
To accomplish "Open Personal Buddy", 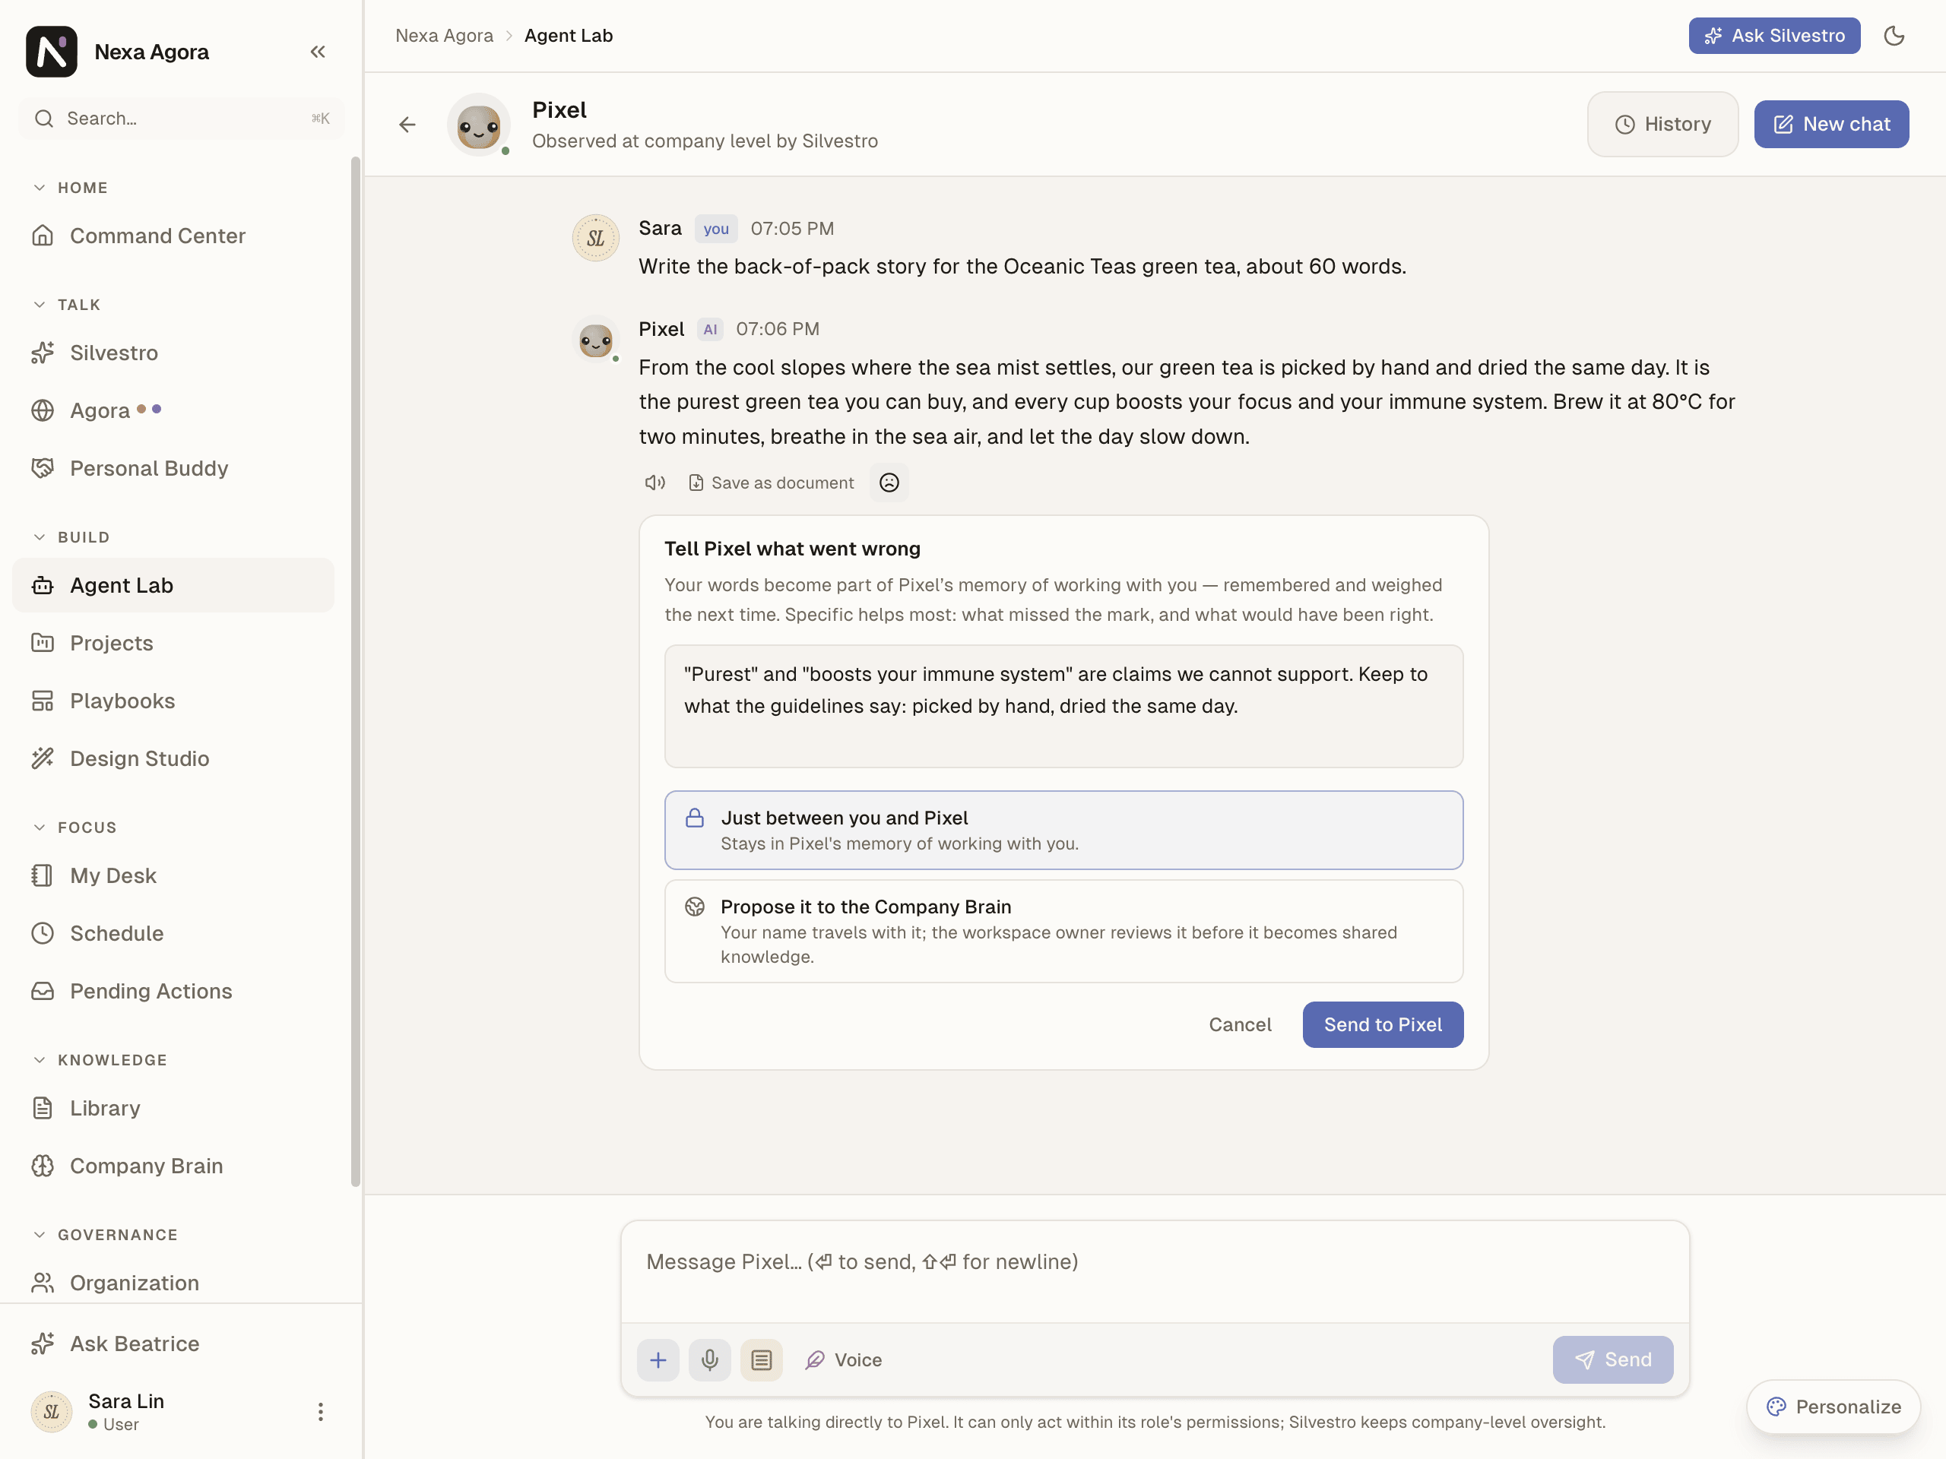I will 173,469.
